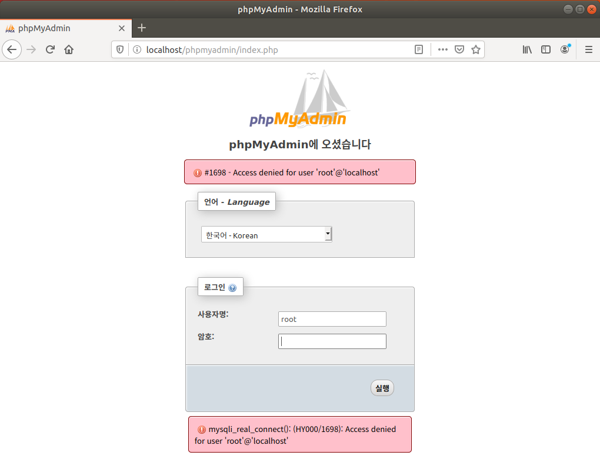Image resolution: width=600 pixels, height=462 pixels.
Task: Focus the 암호 password field
Action: [x=332, y=341]
